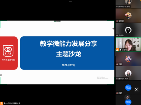141x105 pixels.
Task: Click the 周路 blue avatar circle
Action: point(128,87)
